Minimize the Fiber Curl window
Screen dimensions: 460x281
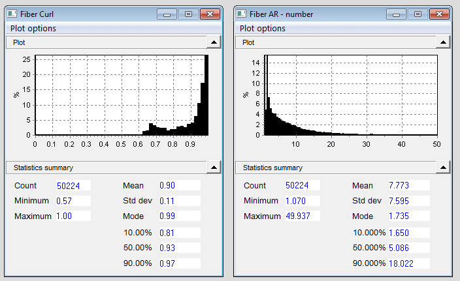click(167, 14)
